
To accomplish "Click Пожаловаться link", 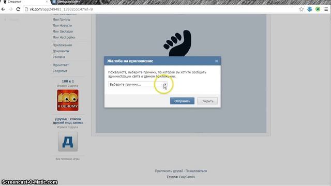I will (x=196, y=171).
